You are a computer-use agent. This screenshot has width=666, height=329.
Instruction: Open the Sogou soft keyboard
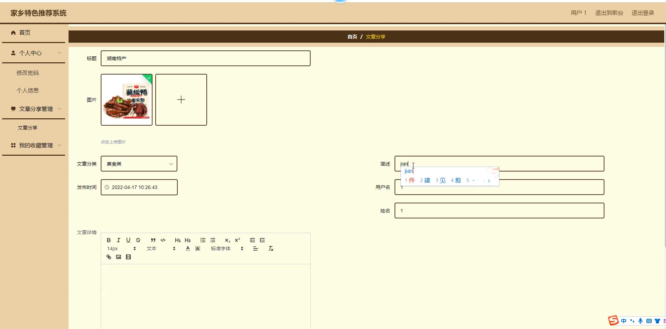649,321
